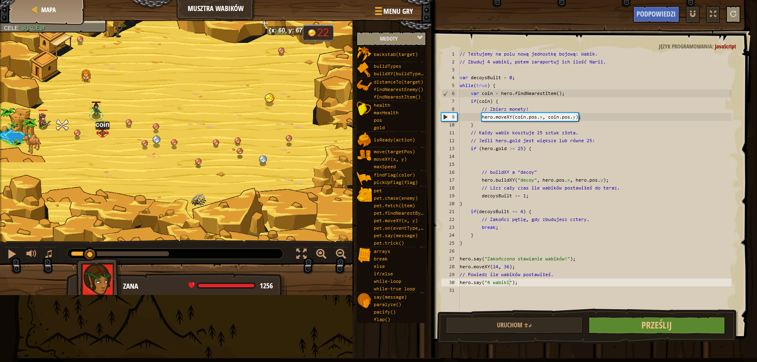Viewport: 757px width, 362px height.
Task: Click the isReady ring icon
Action: coord(364,139)
